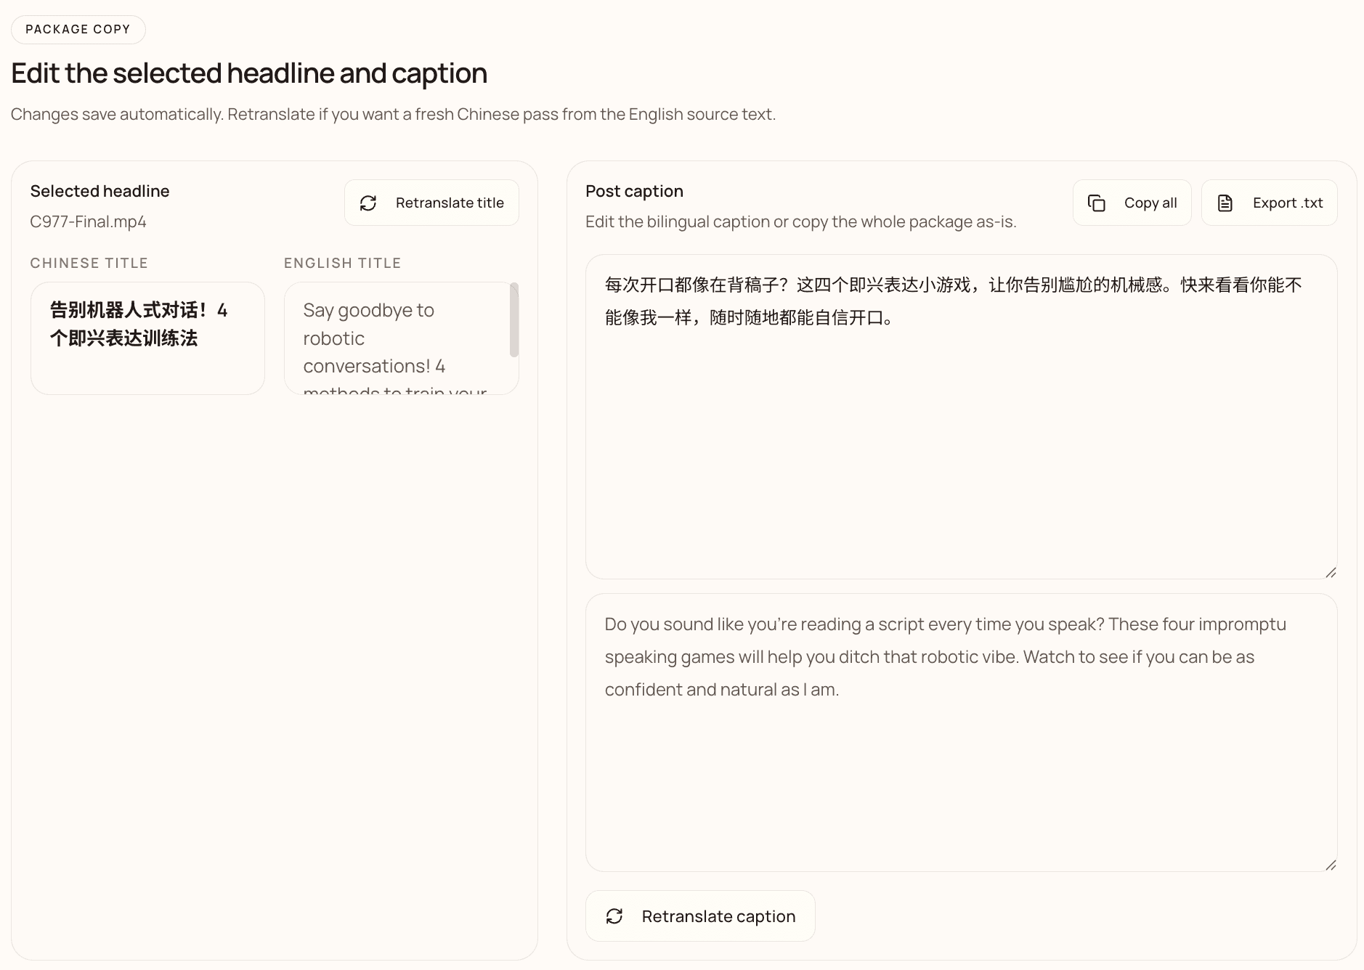This screenshot has width=1364, height=970.
Task: Click the document icon beside Export .txt
Action: pyautogui.click(x=1225, y=203)
